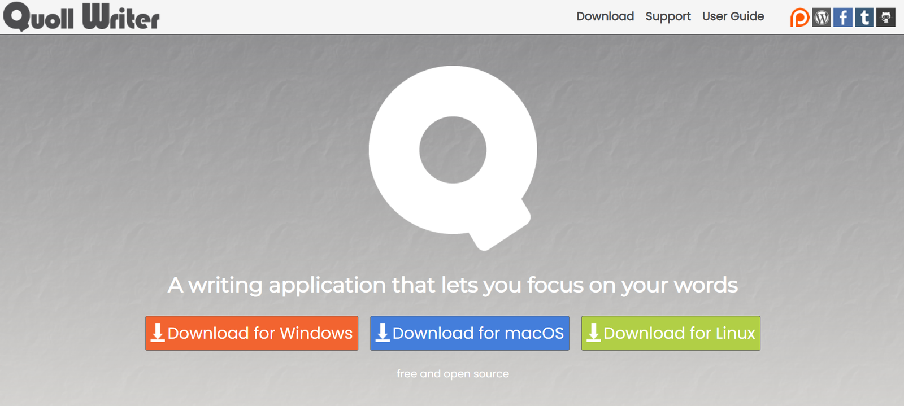This screenshot has height=406, width=904.
Task: Click the tail of the large Q emblem
Action: tap(500, 229)
